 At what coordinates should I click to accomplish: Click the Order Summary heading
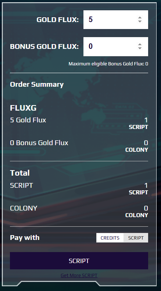pos(37,85)
